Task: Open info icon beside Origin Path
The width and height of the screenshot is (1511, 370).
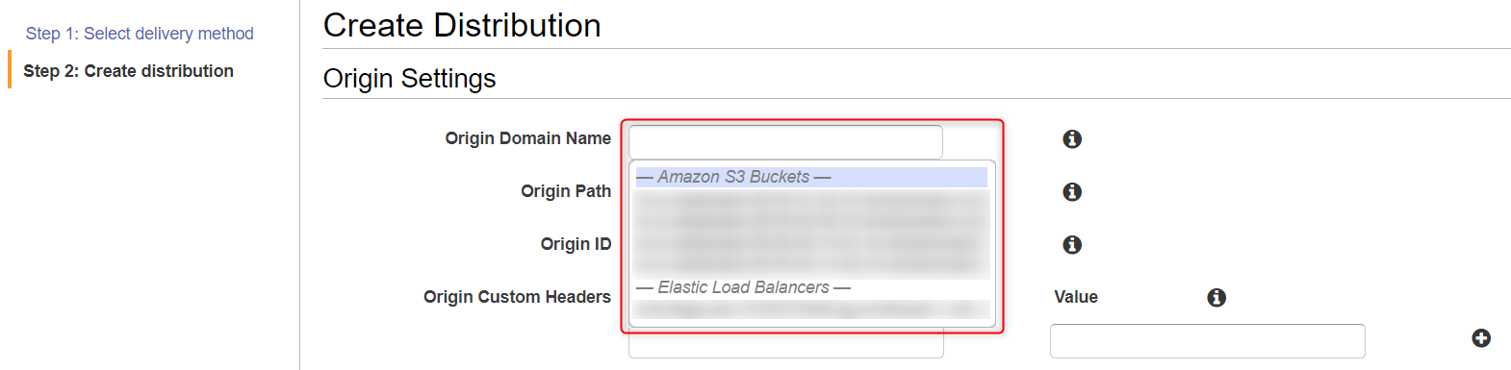Action: pos(1072,192)
